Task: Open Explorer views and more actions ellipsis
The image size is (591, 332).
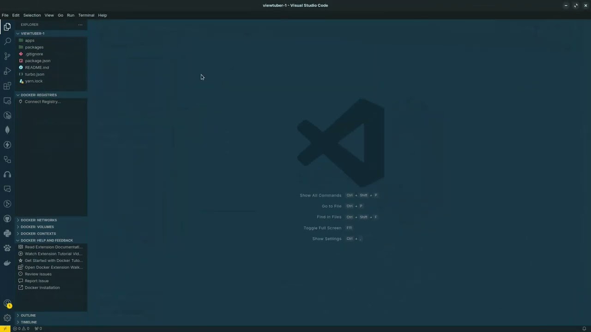Action: (80, 24)
